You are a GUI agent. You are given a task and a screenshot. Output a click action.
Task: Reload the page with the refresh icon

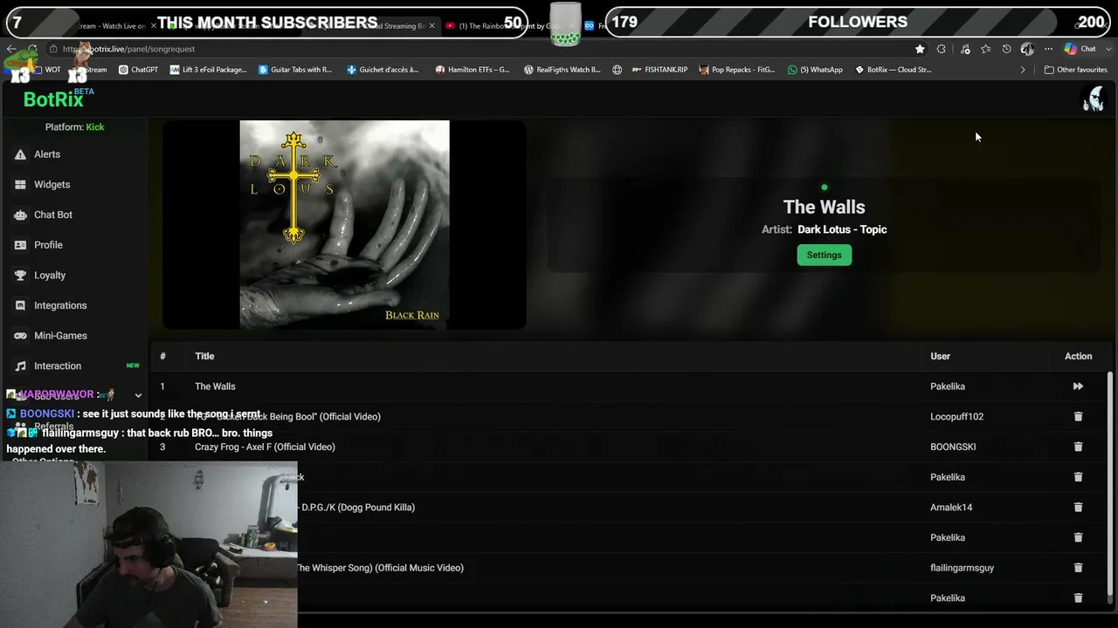[x=32, y=49]
